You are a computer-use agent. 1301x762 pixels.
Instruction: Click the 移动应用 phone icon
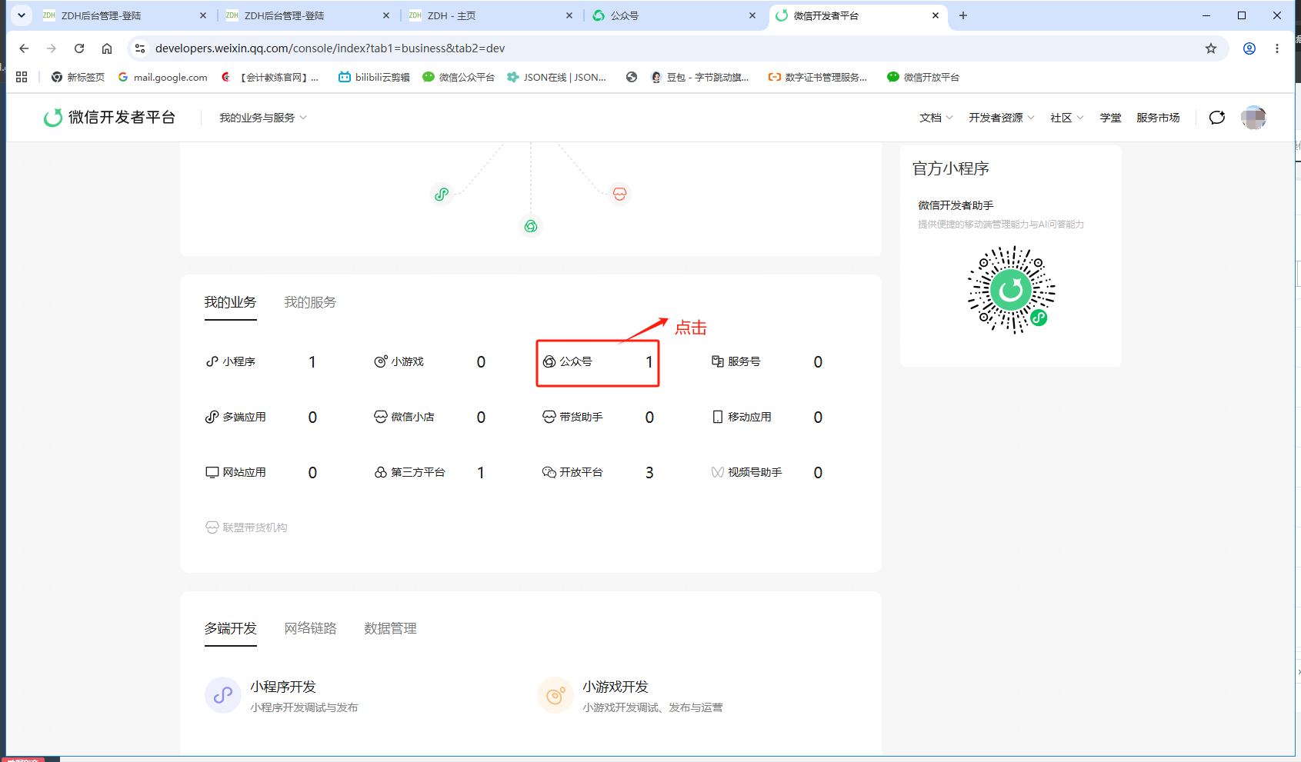(x=718, y=417)
